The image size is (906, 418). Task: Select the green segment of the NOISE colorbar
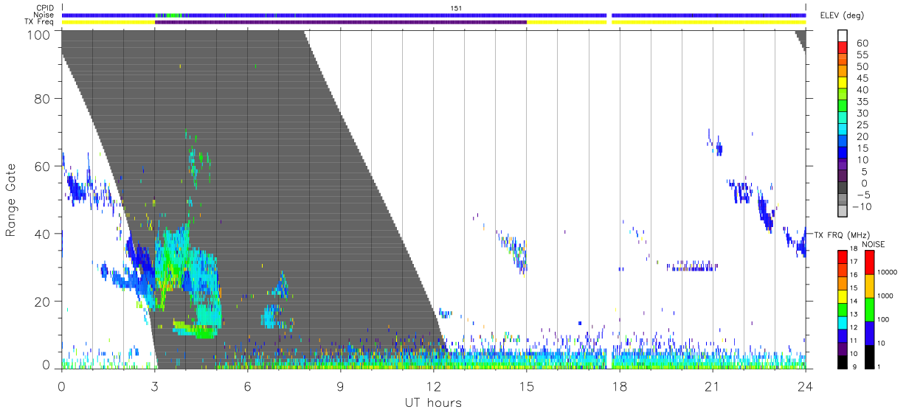pos(869,310)
